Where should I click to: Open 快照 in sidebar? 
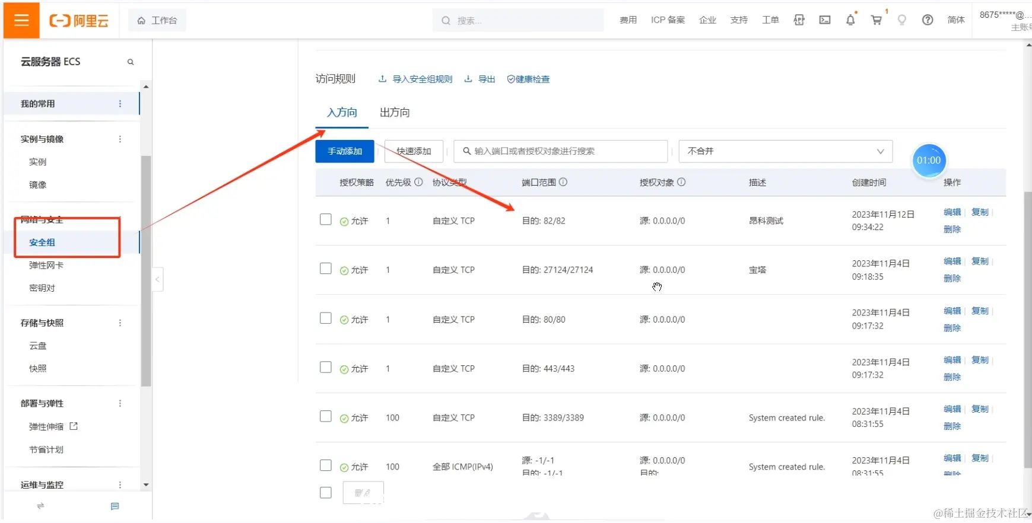tap(37, 369)
